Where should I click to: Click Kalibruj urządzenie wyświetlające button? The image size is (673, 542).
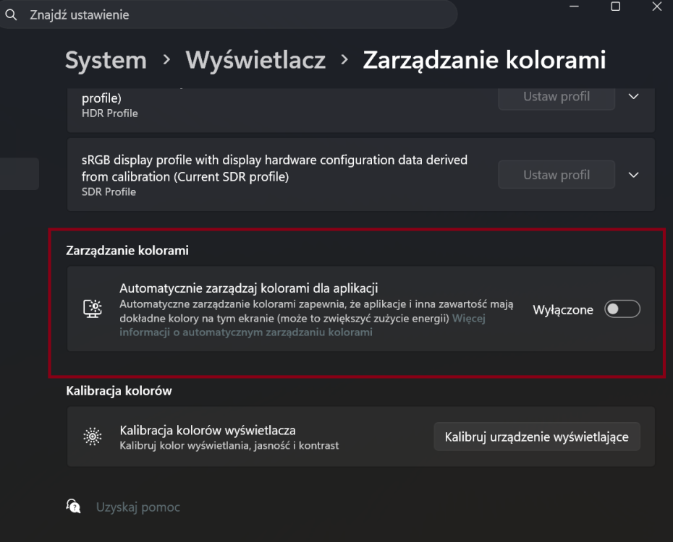pos(537,436)
